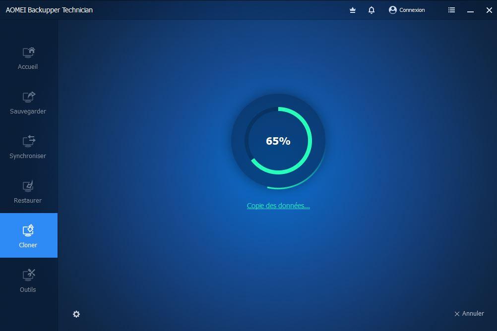The height and width of the screenshot is (331, 497).
Task: Open the Synchroniser sync section
Action: pyautogui.click(x=28, y=148)
